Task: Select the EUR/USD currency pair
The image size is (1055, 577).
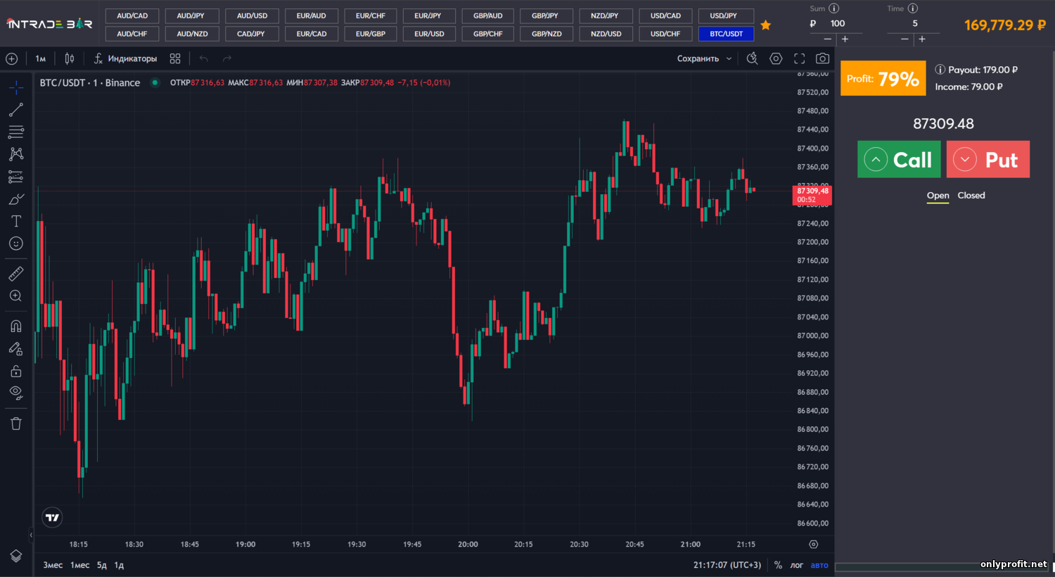Action: pyautogui.click(x=429, y=34)
